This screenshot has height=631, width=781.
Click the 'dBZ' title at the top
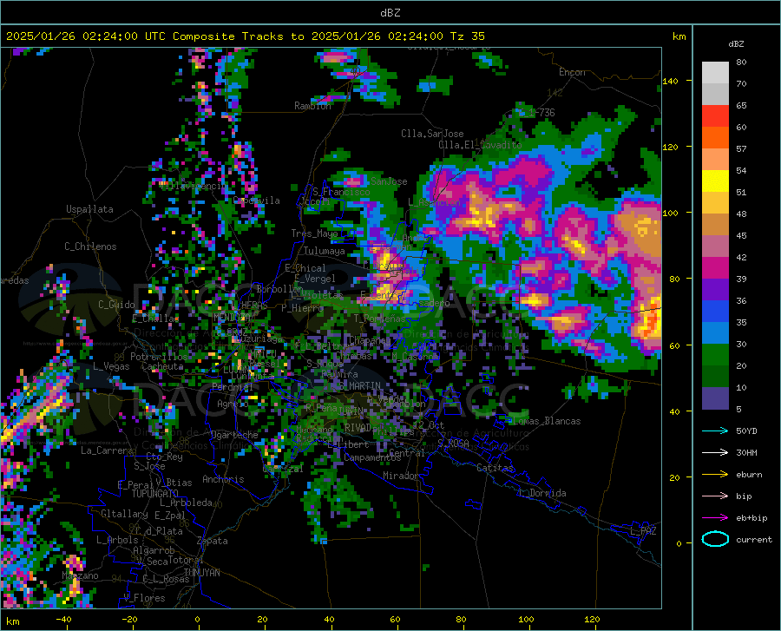click(x=390, y=13)
